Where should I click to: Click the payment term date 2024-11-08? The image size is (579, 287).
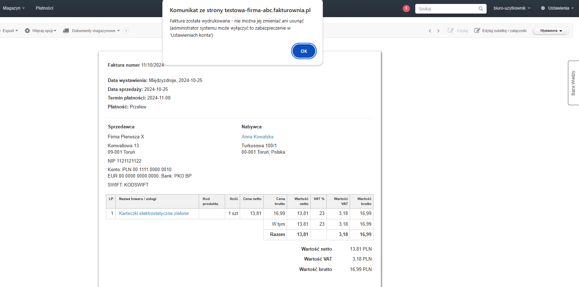pos(159,98)
